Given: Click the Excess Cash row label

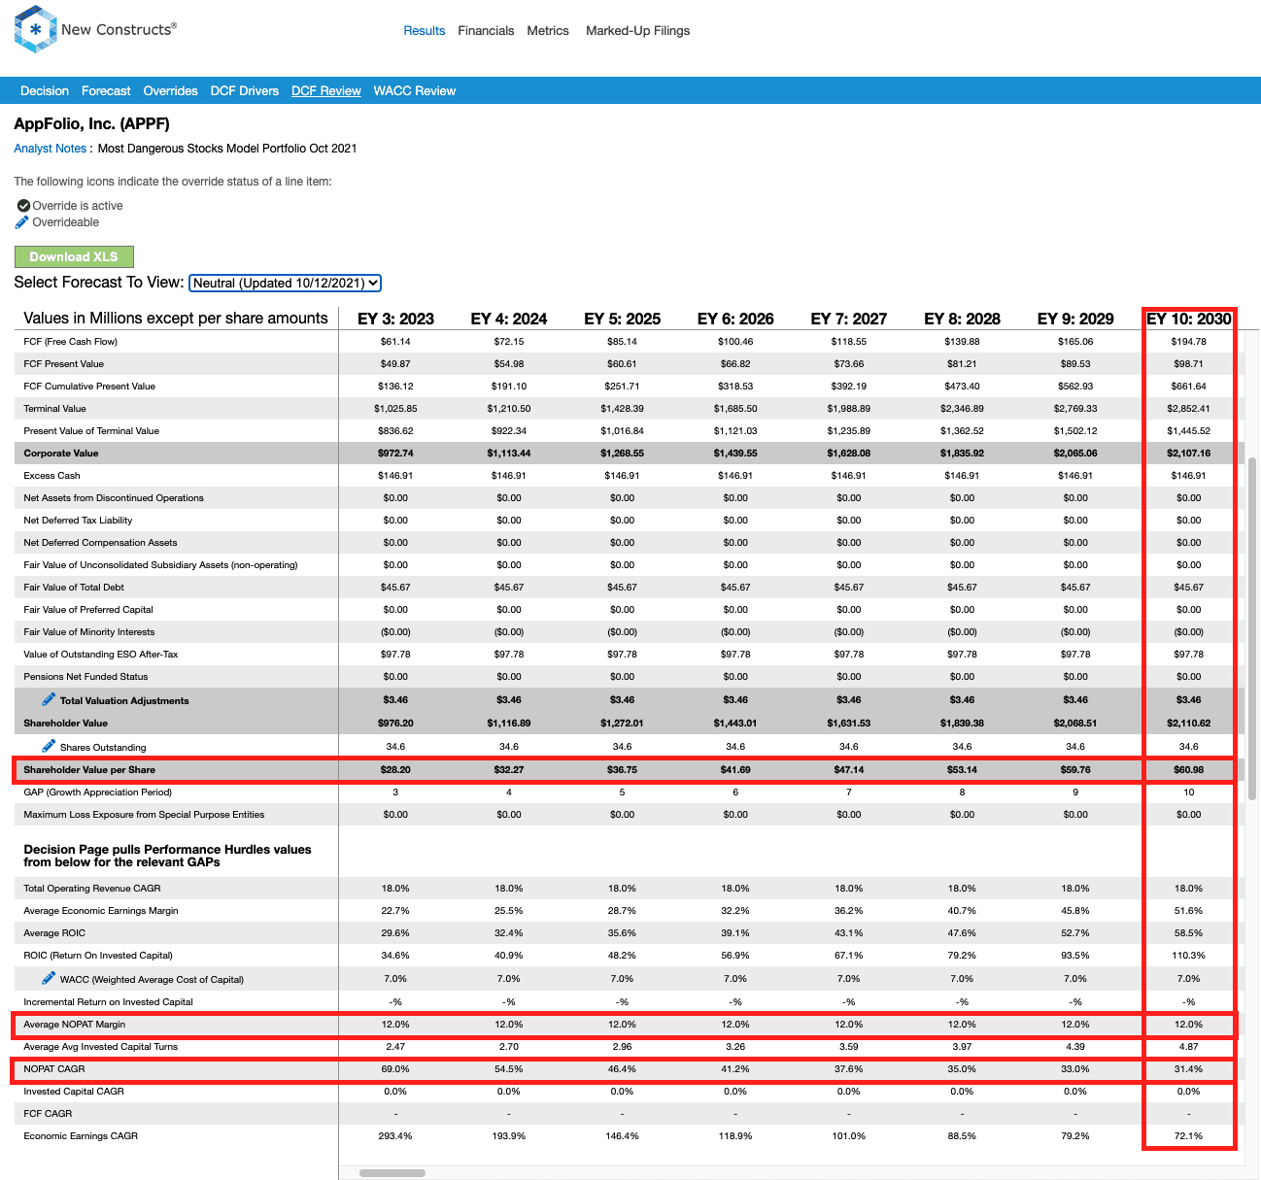Looking at the screenshot, I should [52, 476].
